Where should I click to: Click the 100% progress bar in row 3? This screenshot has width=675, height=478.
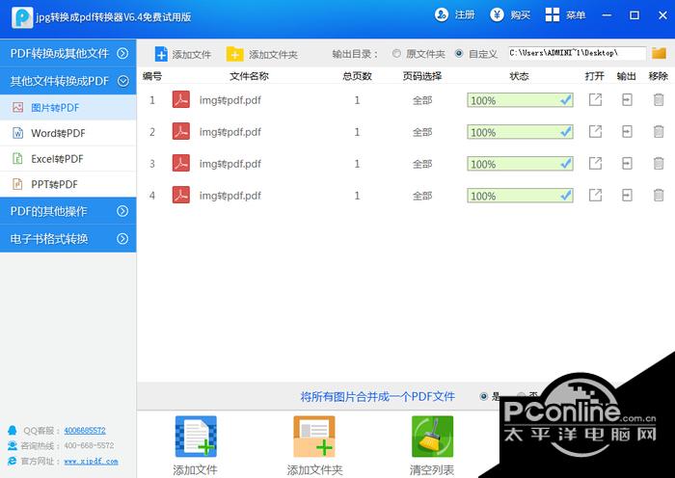[x=520, y=164]
